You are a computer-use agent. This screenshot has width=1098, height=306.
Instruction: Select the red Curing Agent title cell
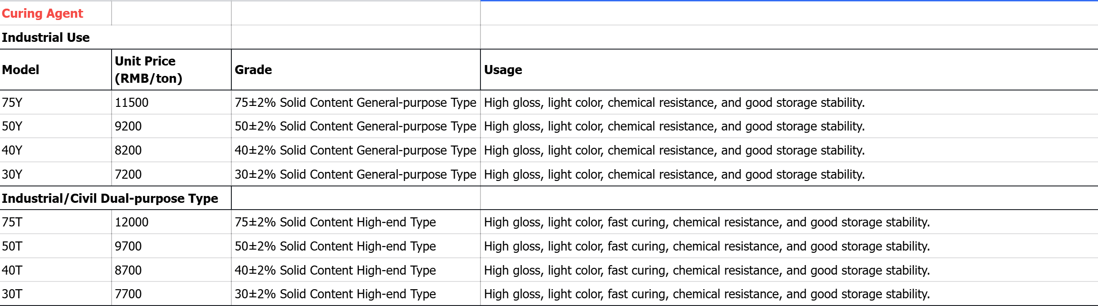pos(56,13)
